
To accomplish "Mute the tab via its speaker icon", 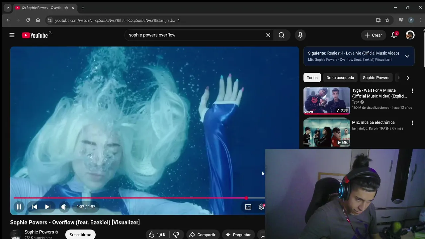I will point(66,8).
